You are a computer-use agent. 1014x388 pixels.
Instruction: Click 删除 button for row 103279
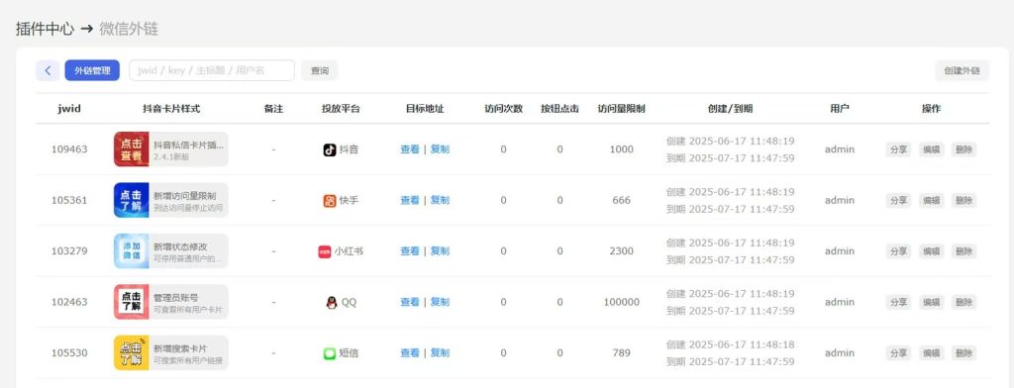[x=963, y=250]
